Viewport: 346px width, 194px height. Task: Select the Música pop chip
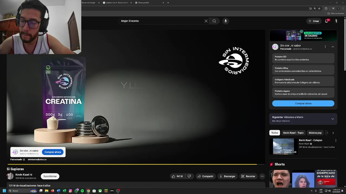[315, 133]
